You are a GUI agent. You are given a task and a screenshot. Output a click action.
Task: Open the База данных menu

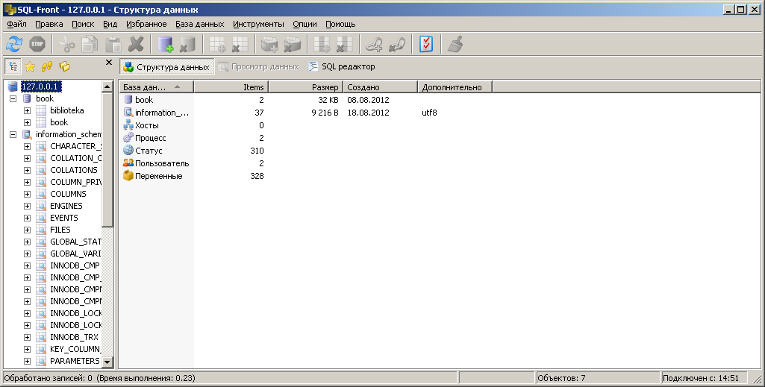200,24
